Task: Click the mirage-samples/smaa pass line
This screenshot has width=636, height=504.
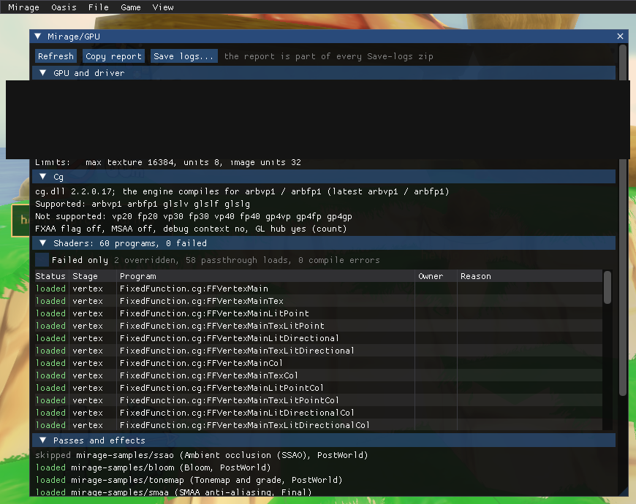Action: pos(173,492)
